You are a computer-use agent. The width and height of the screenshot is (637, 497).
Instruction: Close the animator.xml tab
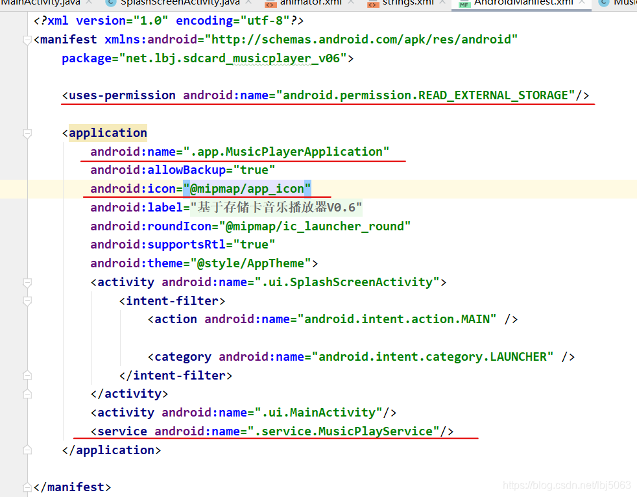click(x=351, y=3)
